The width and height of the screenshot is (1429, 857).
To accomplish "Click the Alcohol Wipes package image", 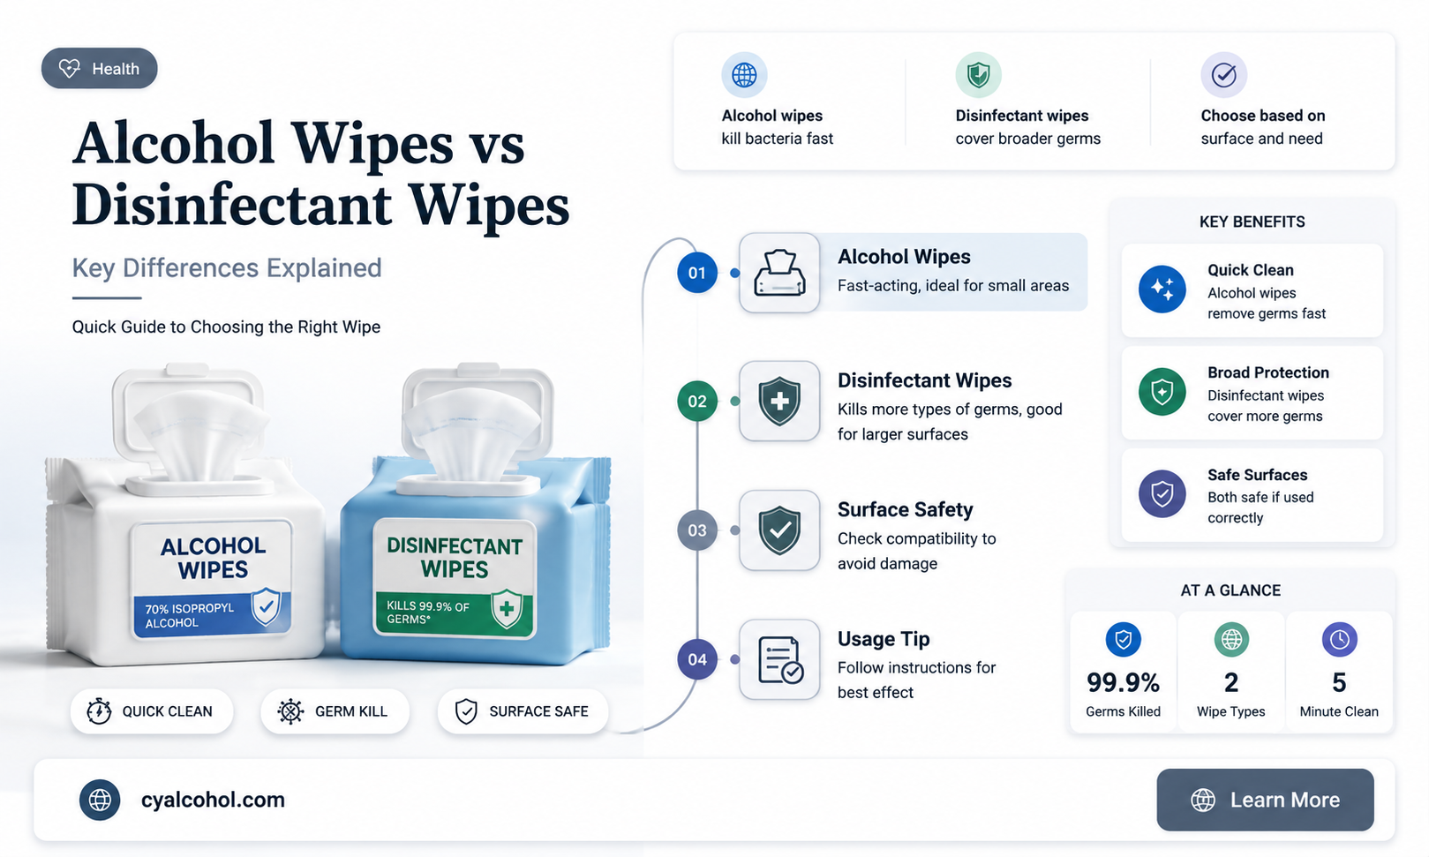I will [187, 517].
